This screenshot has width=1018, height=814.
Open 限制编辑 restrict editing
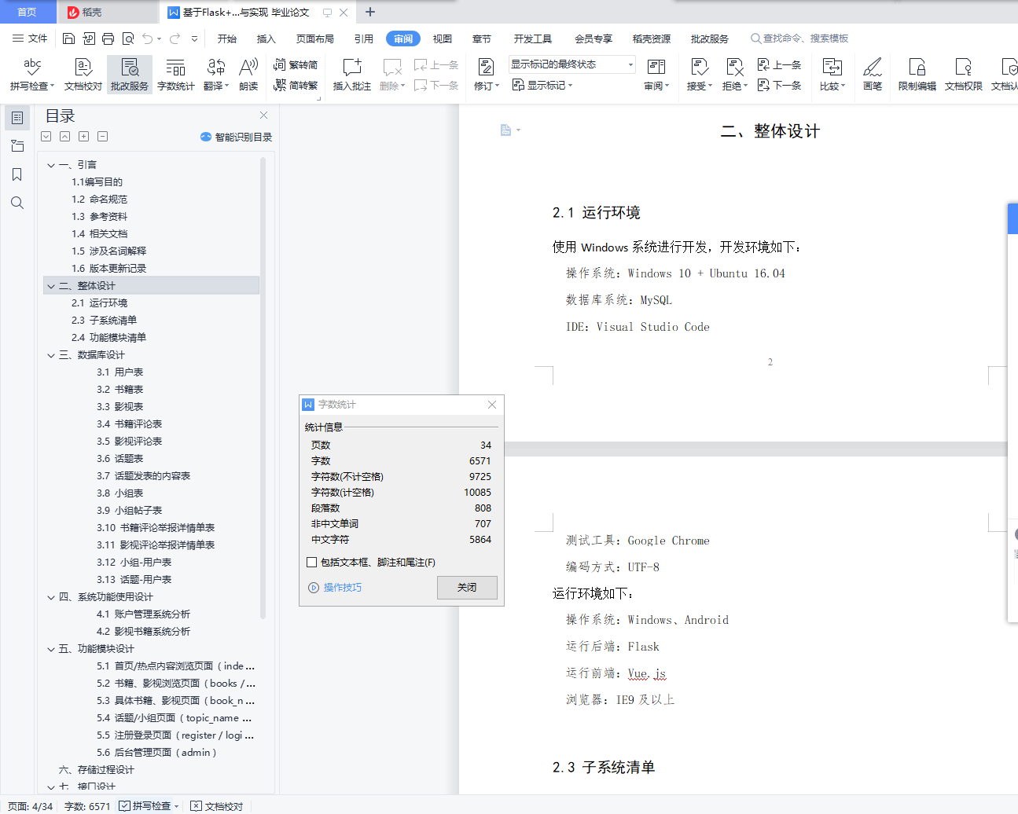pos(917,74)
